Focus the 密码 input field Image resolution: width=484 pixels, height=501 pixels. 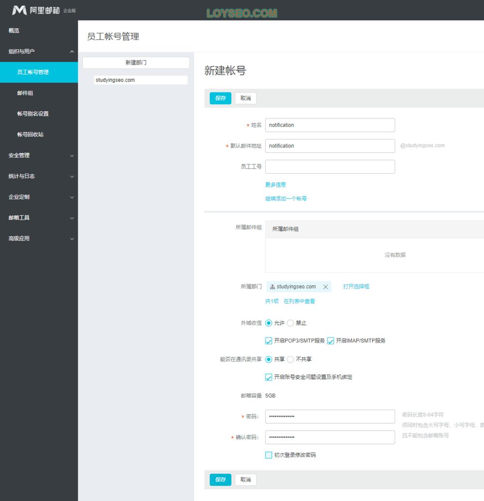tap(330, 416)
